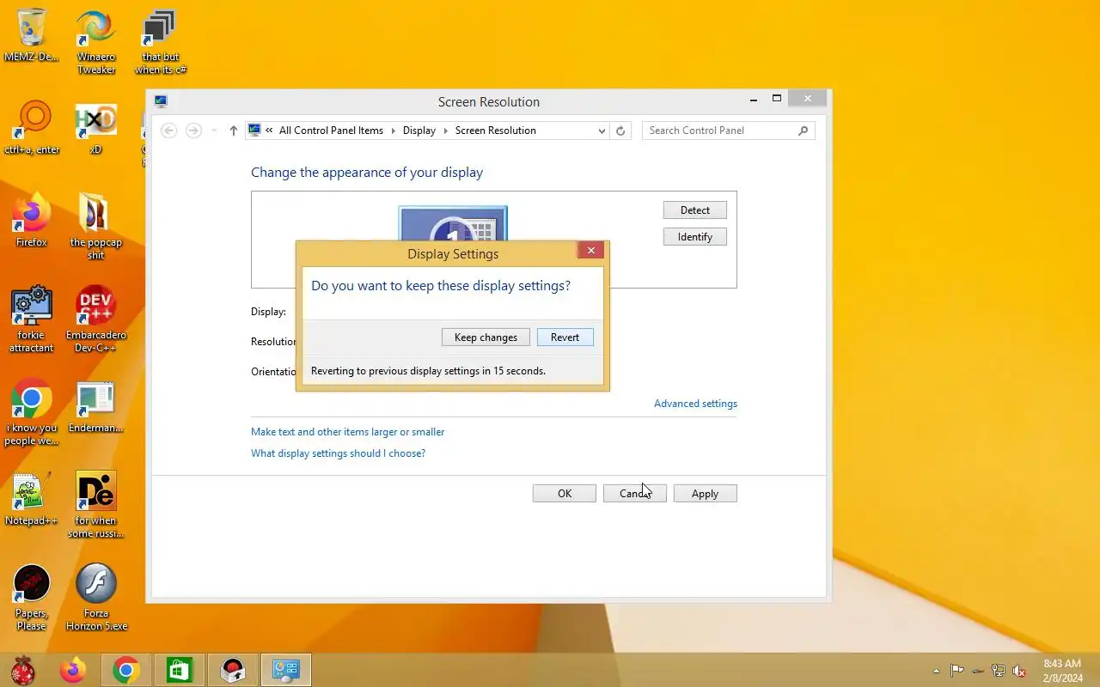Select 'Display' breadcrumb
Screen dimensions: 1100x687
click(419, 131)
